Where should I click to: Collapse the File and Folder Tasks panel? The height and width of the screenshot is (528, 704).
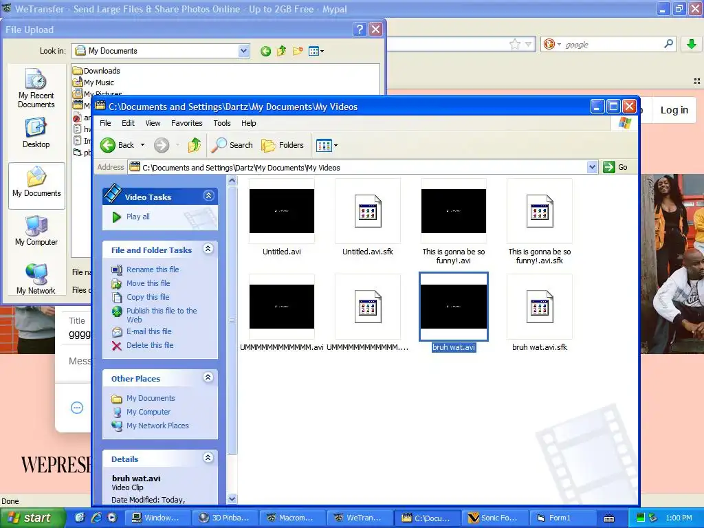point(208,249)
